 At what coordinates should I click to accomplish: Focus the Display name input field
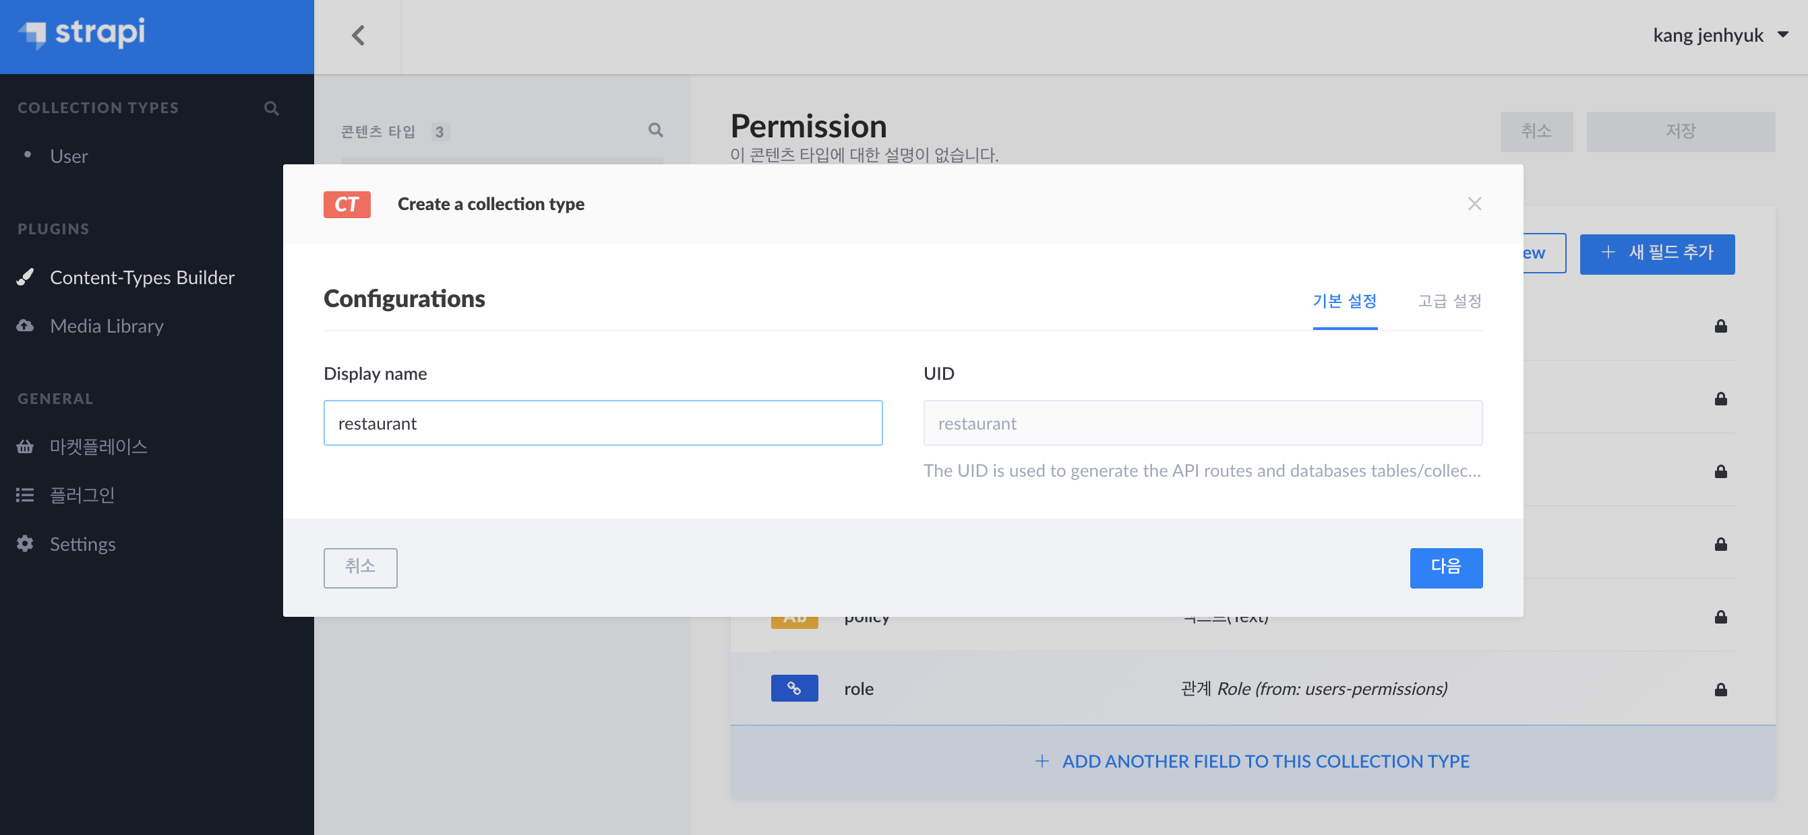[x=602, y=423]
